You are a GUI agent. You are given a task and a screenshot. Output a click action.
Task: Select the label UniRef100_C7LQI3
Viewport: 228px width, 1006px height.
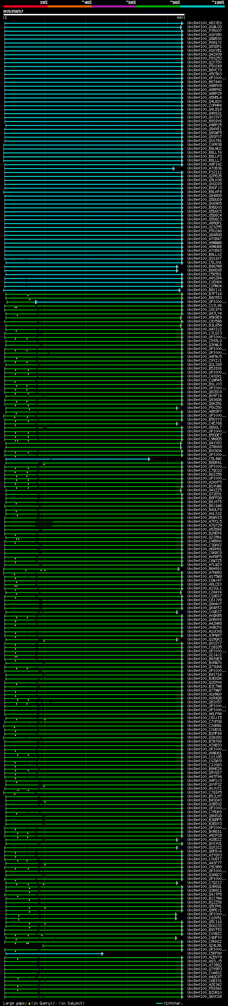click(x=204, y=333)
